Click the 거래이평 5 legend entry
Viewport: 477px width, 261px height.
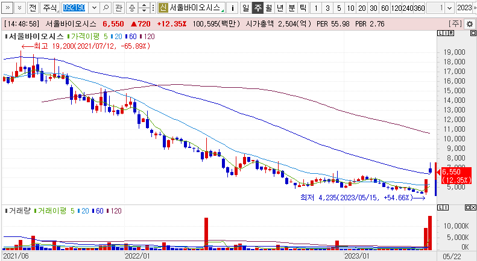(54, 210)
